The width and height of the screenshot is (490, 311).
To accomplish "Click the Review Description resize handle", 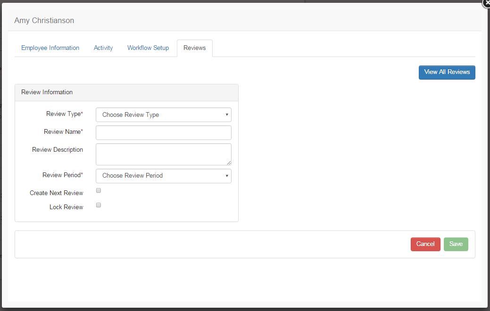I will click(229, 163).
